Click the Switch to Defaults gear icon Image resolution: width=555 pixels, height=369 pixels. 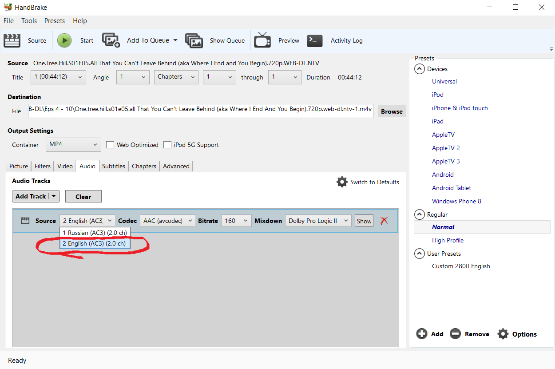pyautogui.click(x=342, y=182)
